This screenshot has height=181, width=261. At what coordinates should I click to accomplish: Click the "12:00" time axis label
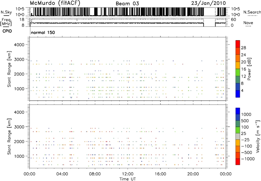pyautogui.click(x=128, y=174)
